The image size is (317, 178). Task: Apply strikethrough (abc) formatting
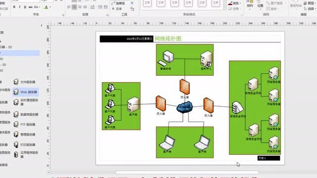click(x=31, y=7)
